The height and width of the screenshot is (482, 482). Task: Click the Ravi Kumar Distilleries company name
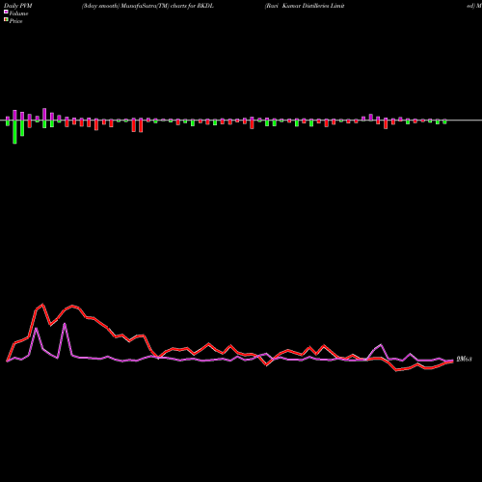point(305,6)
